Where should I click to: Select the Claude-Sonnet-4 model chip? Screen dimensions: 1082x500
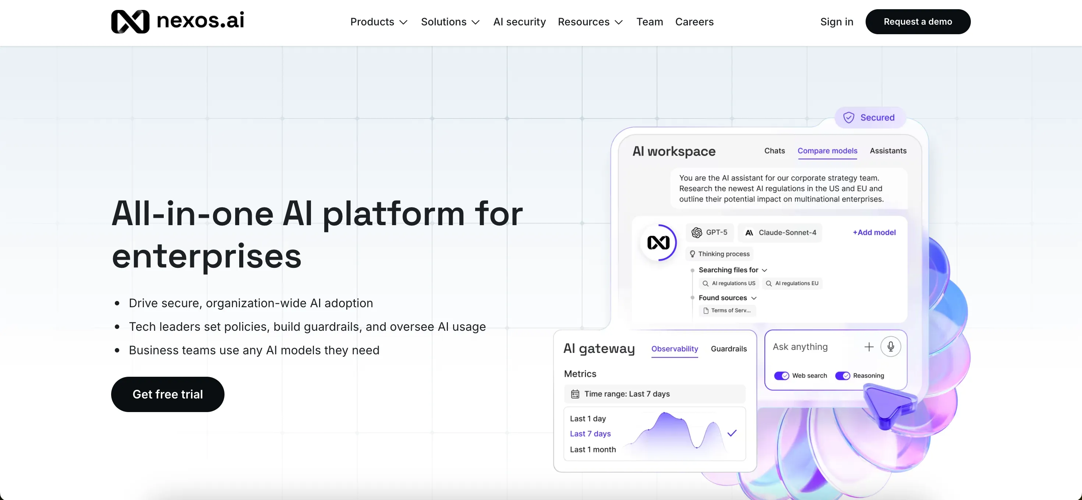[781, 233]
